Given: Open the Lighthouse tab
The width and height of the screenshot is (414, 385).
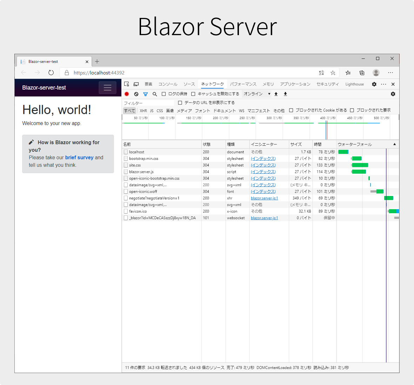Looking at the screenshot, I should [355, 84].
